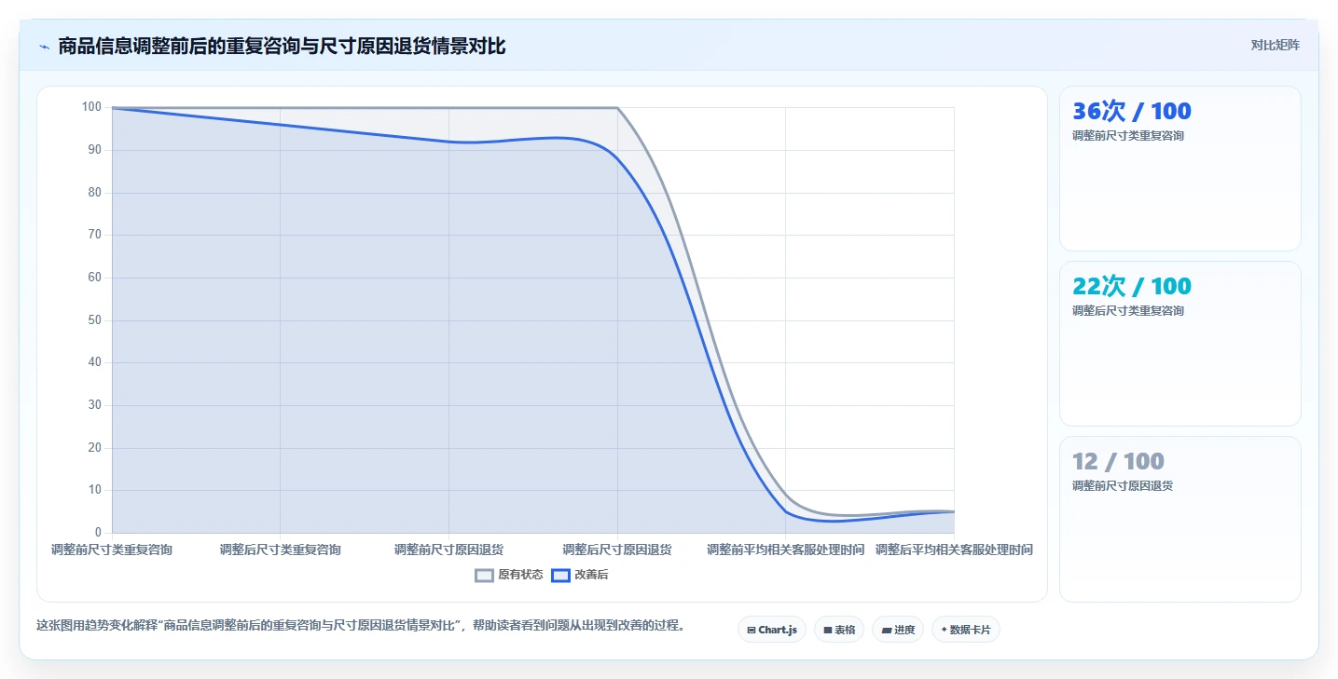The width and height of the screenshot is (1338, 679).
Task: Open the 12 / 100 stat card
Action: point(1179,519)
